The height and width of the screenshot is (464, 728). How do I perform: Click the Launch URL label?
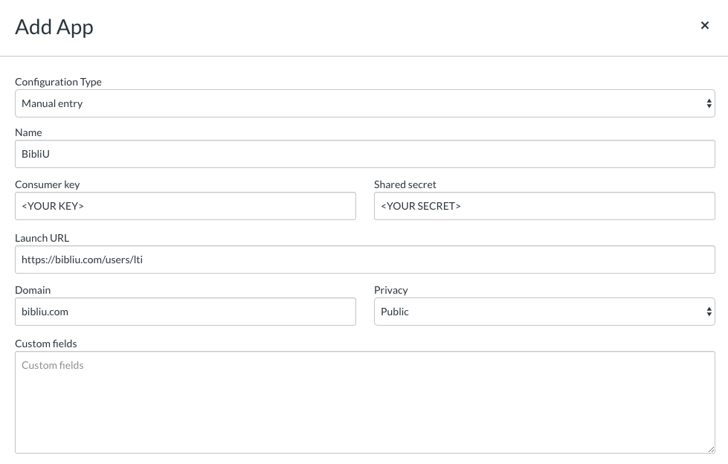click(x=42, y=238)
